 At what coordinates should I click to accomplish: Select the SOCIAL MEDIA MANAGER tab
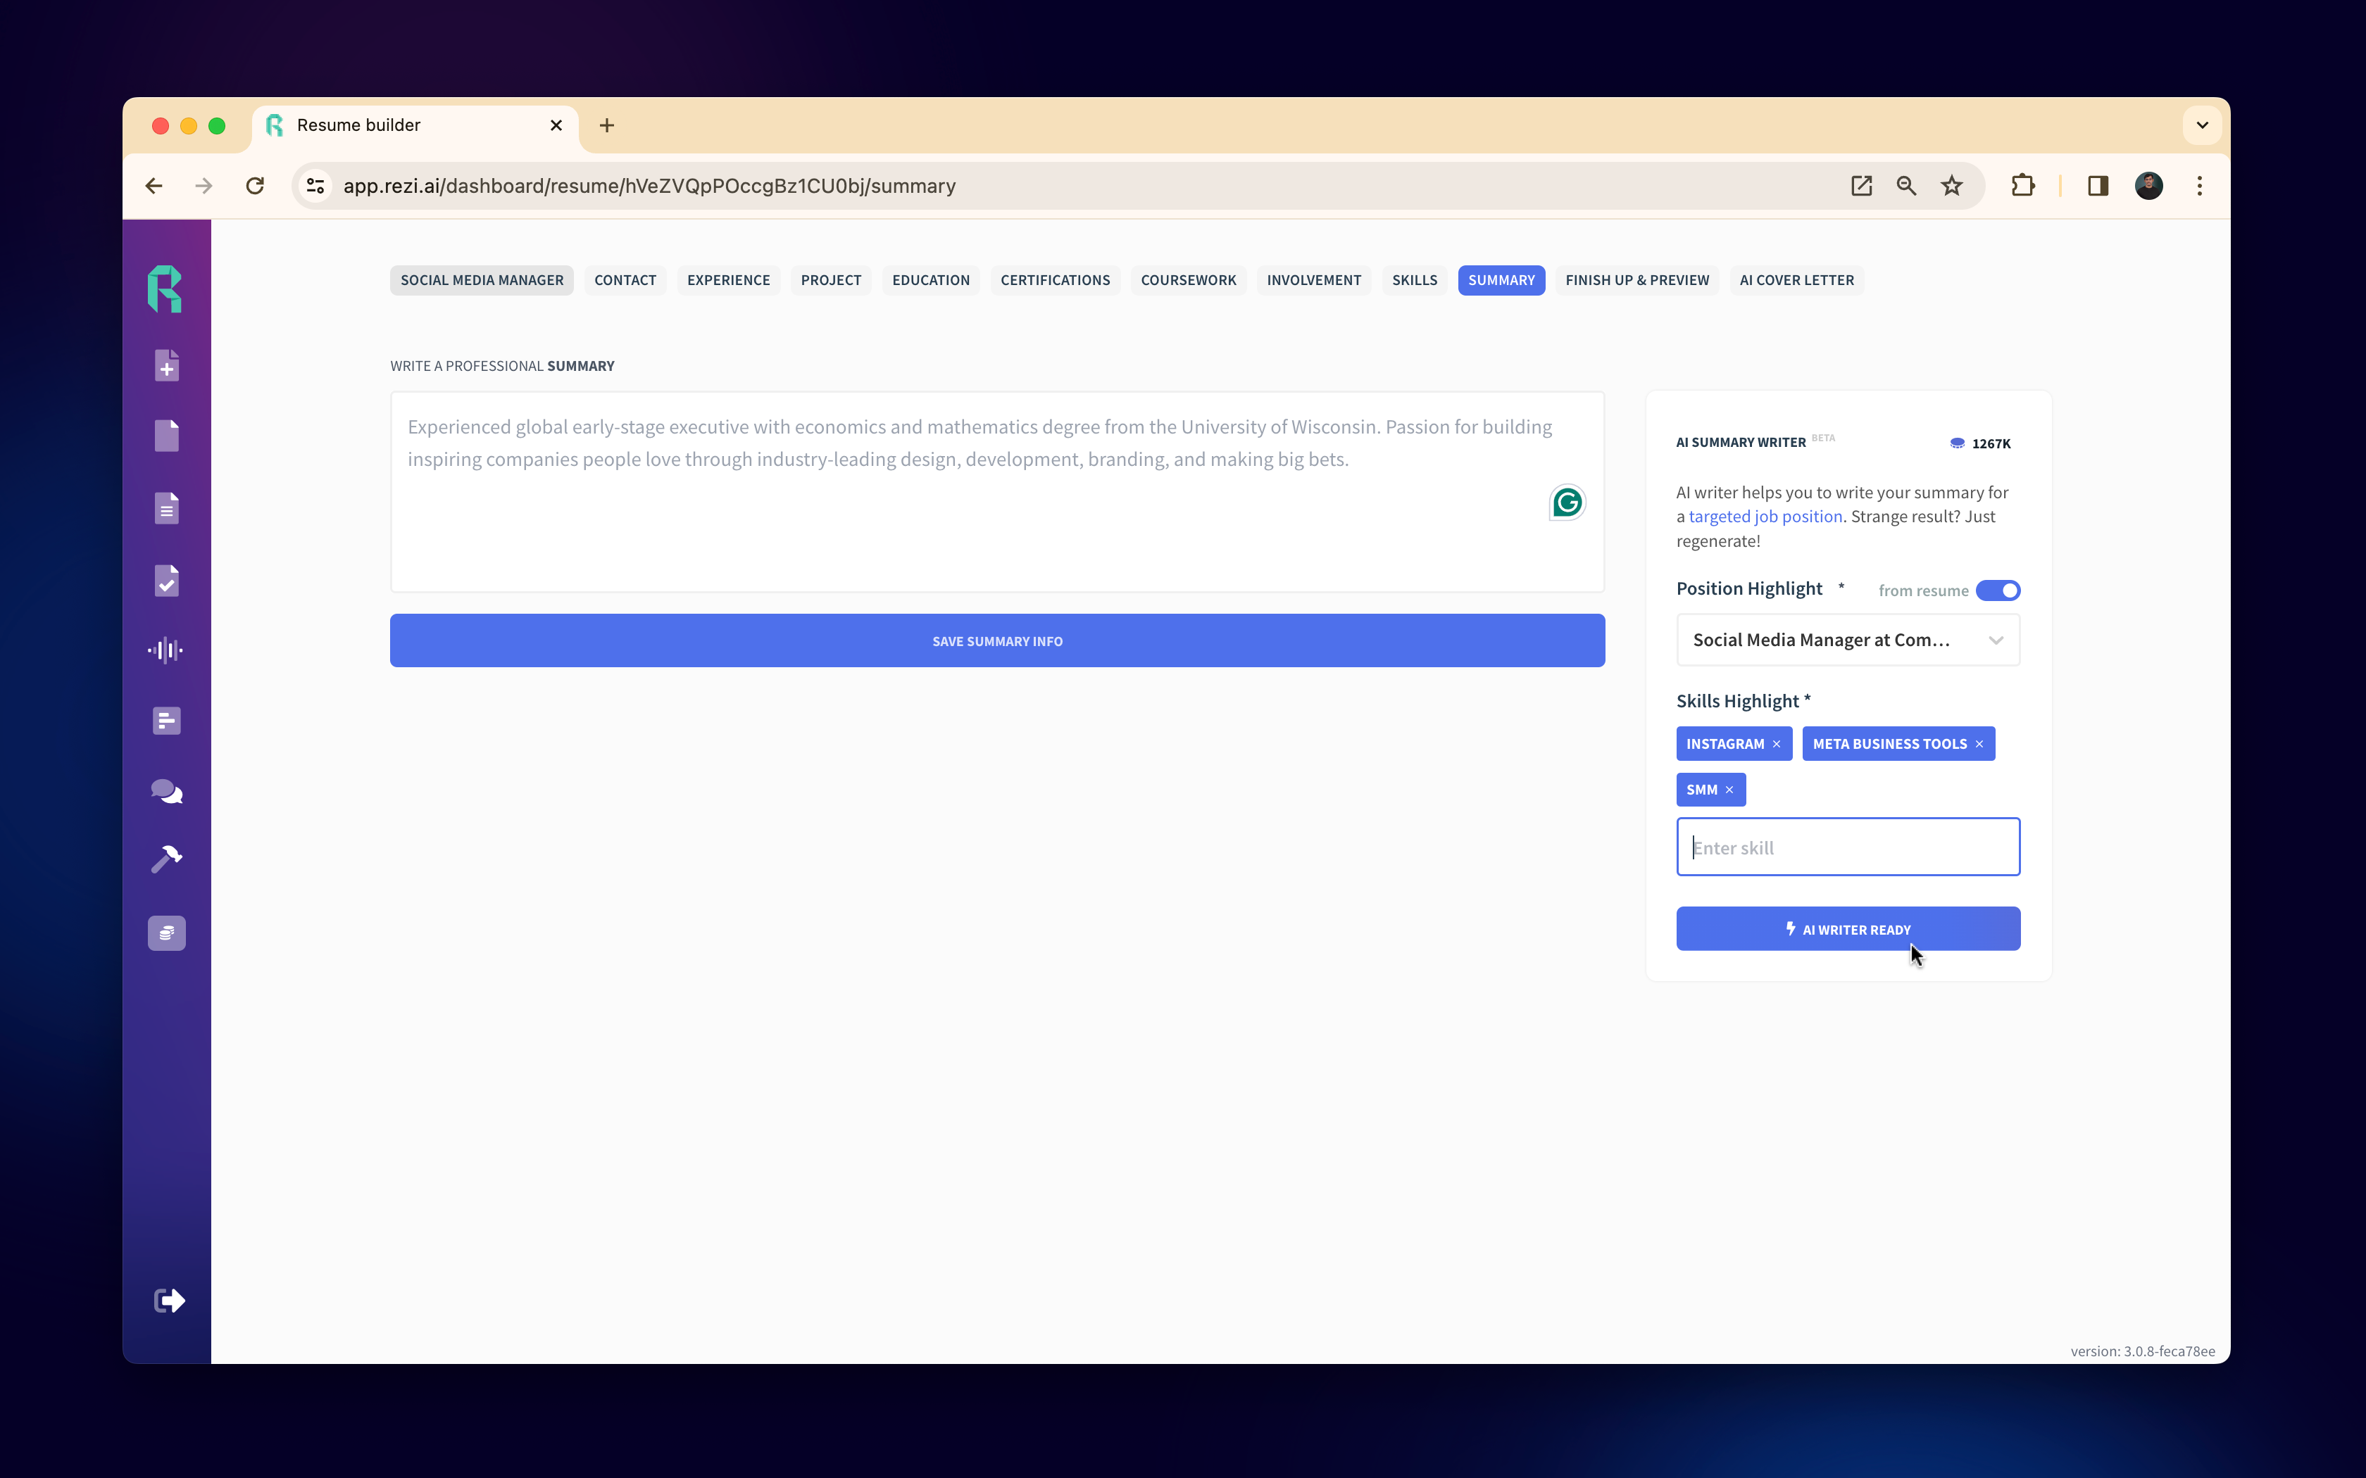482,281
